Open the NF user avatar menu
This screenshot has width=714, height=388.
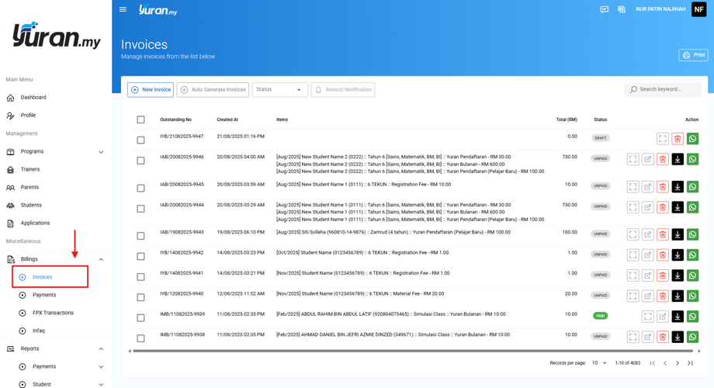[x=699, y=9]
